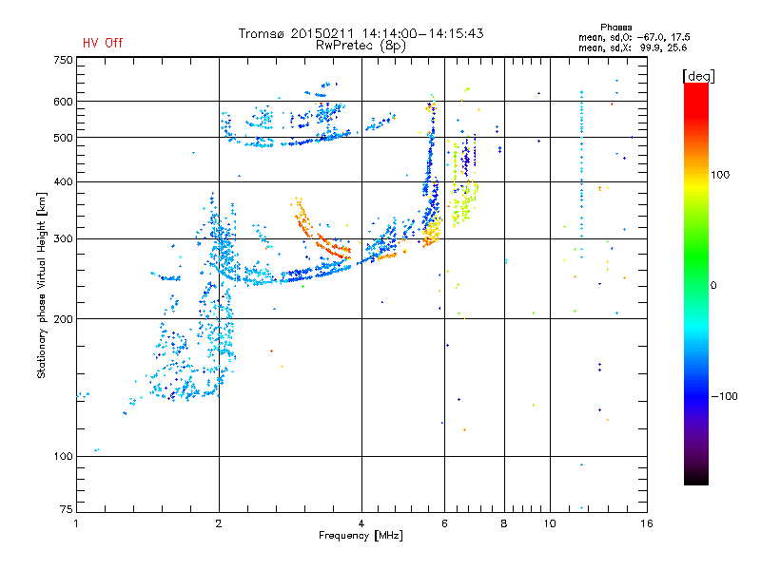This screenshot has height=570, width=761.
Task: Click the red 'HV Off' status label
Action: click(x=103, y=43)
